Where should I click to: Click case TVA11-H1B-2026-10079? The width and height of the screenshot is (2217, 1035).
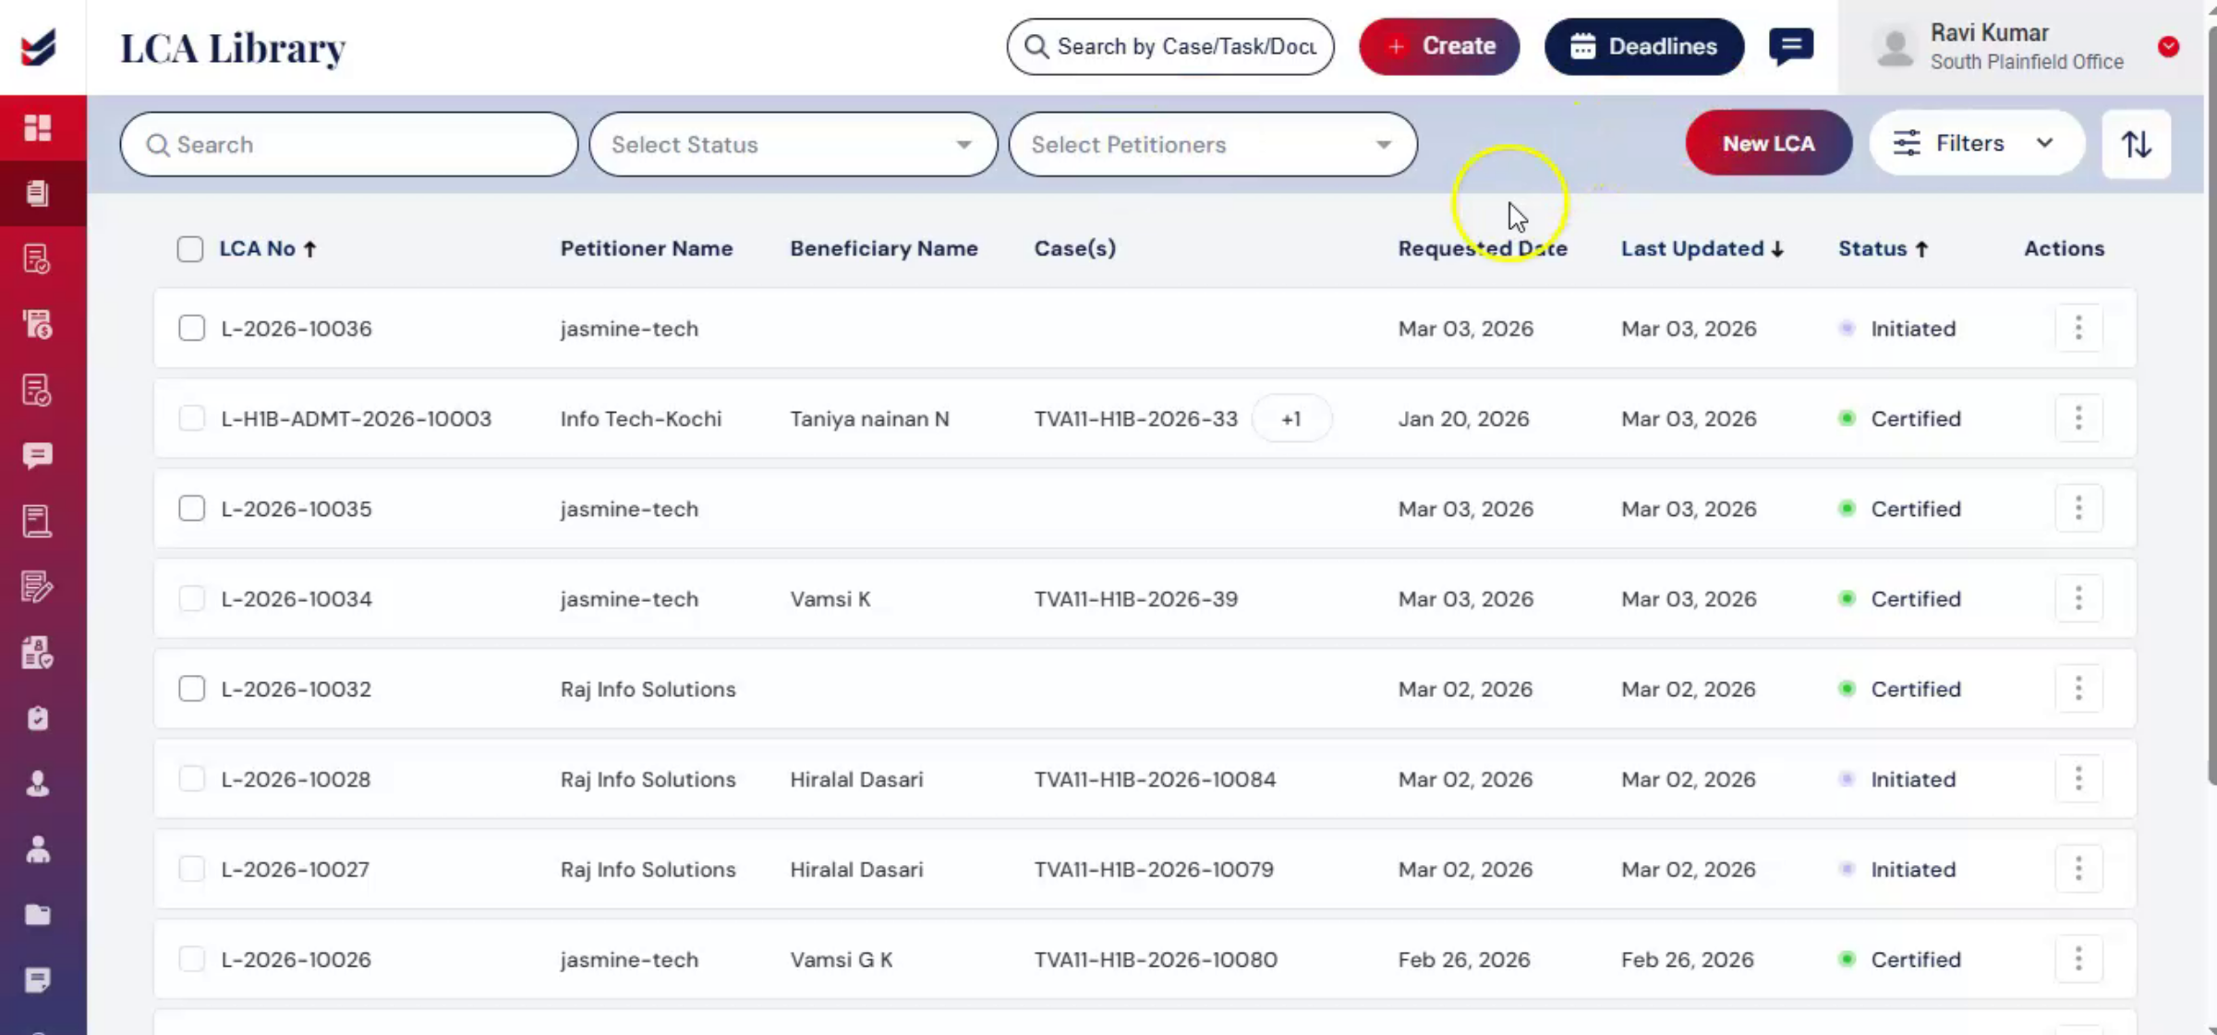click(1154, 869)
